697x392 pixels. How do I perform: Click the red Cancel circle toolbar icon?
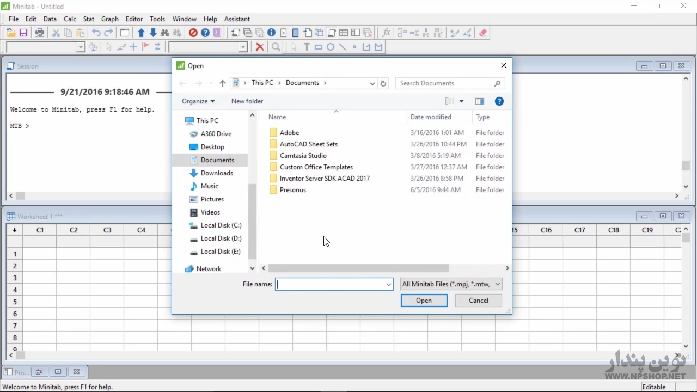193,33
